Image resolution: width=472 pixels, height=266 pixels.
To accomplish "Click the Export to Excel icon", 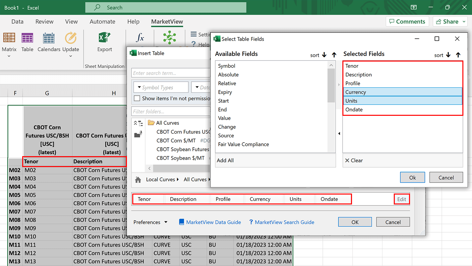I will [x=105, y=38].
